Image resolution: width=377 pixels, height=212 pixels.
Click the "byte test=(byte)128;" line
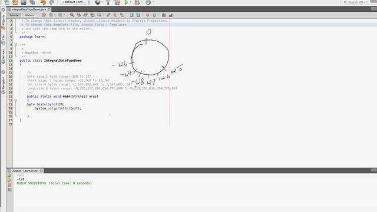pos(46,104)
